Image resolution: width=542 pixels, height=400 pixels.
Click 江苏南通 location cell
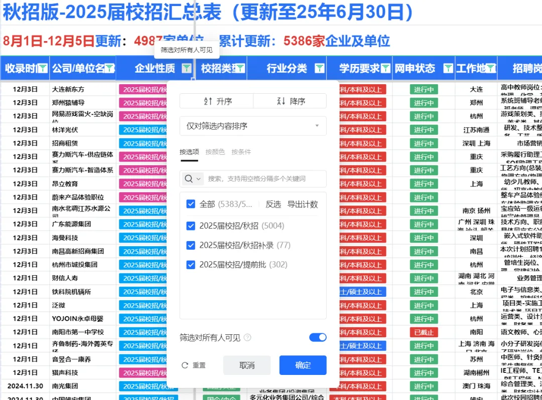click(476, 130)
